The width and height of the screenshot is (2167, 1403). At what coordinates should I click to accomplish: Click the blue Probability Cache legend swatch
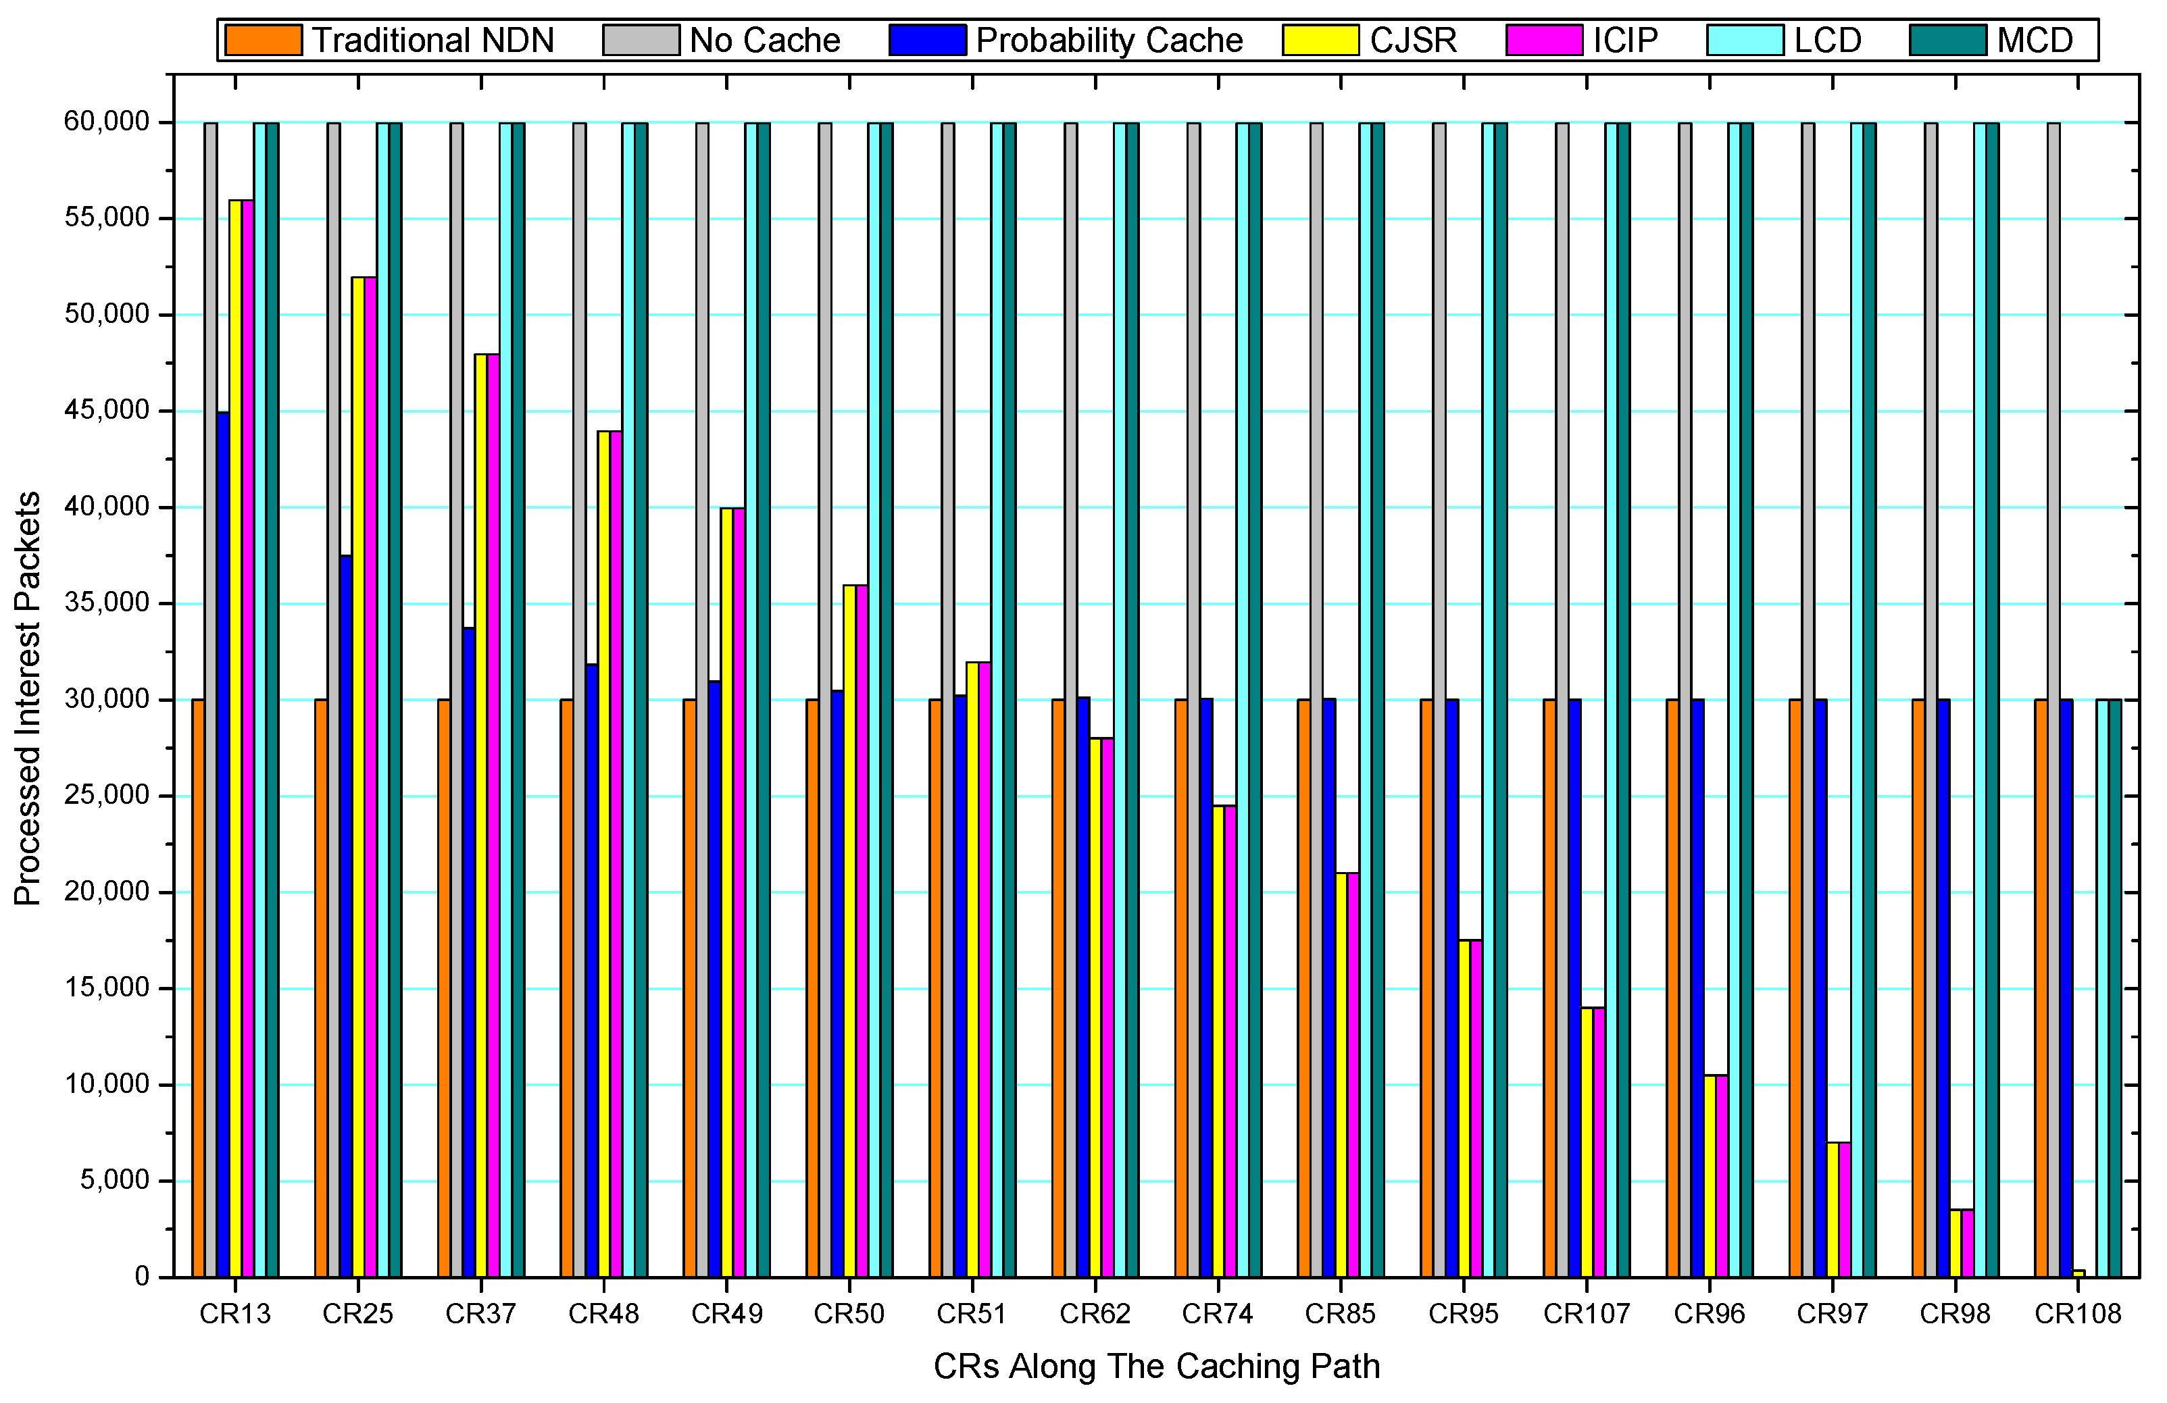click(927, 40)
